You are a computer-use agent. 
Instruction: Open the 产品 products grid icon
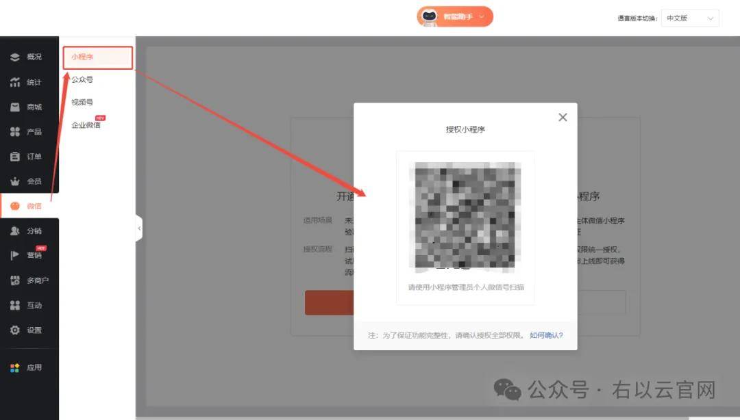(x=15, y=131)
